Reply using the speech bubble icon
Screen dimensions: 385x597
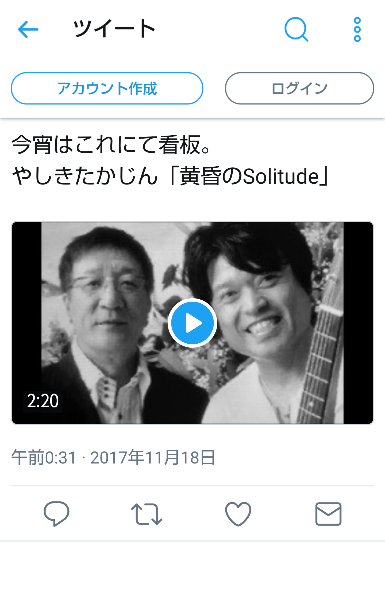[x=56, y=514]
